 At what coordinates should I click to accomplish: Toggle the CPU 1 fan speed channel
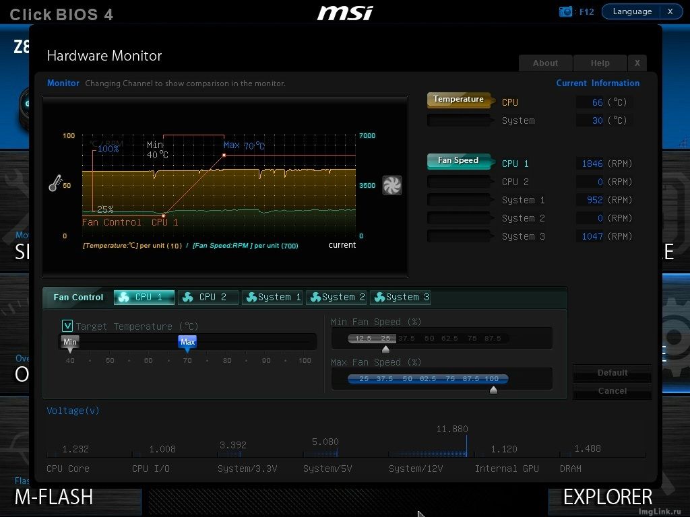pos(459,162)
